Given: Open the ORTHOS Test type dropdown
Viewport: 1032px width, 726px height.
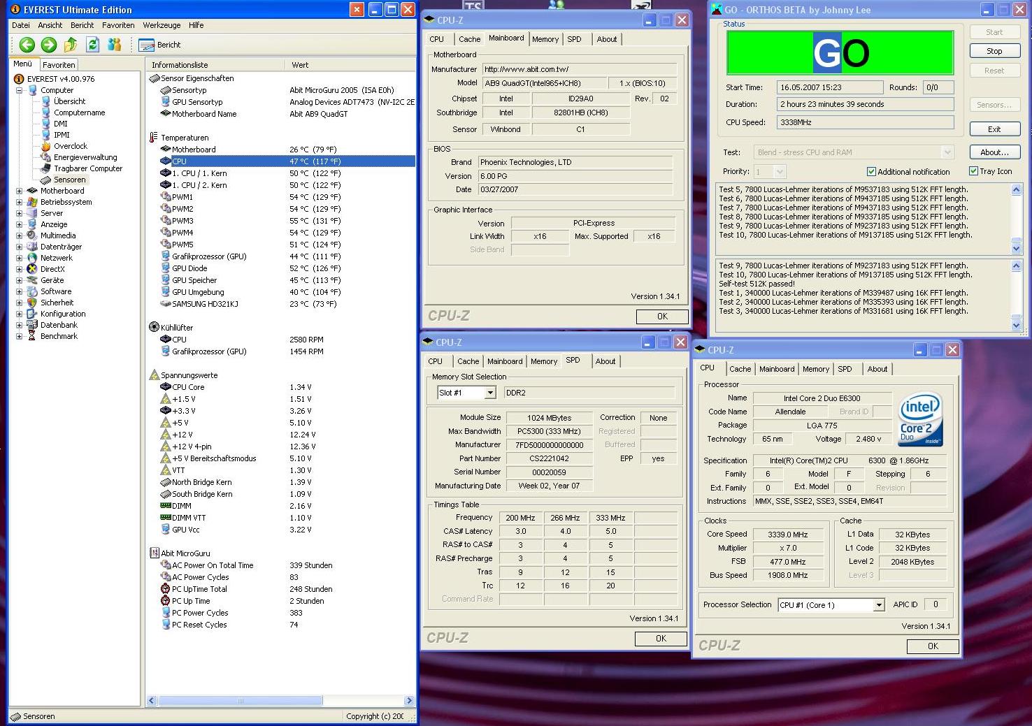Looking at the screenshot, I should (947, 152).
